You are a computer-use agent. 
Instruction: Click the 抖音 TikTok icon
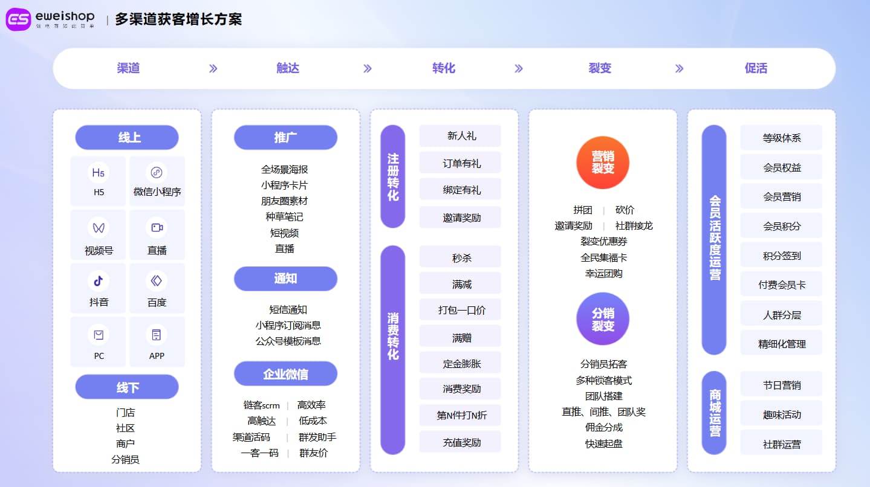(x=99, y=280)
